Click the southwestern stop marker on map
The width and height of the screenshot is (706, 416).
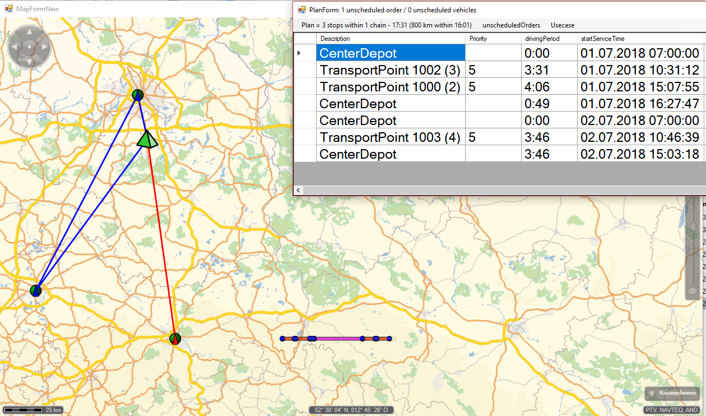tap(36, 290)
